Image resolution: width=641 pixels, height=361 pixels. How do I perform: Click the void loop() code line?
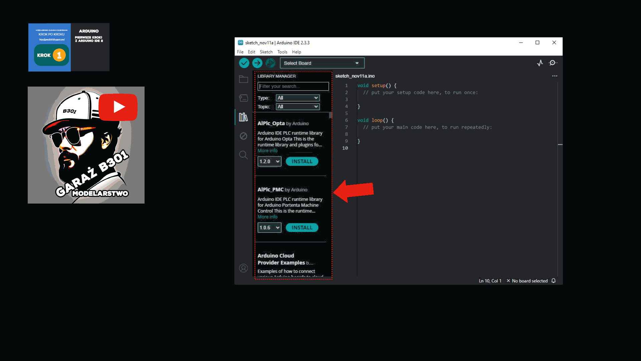tap(376, 120)
